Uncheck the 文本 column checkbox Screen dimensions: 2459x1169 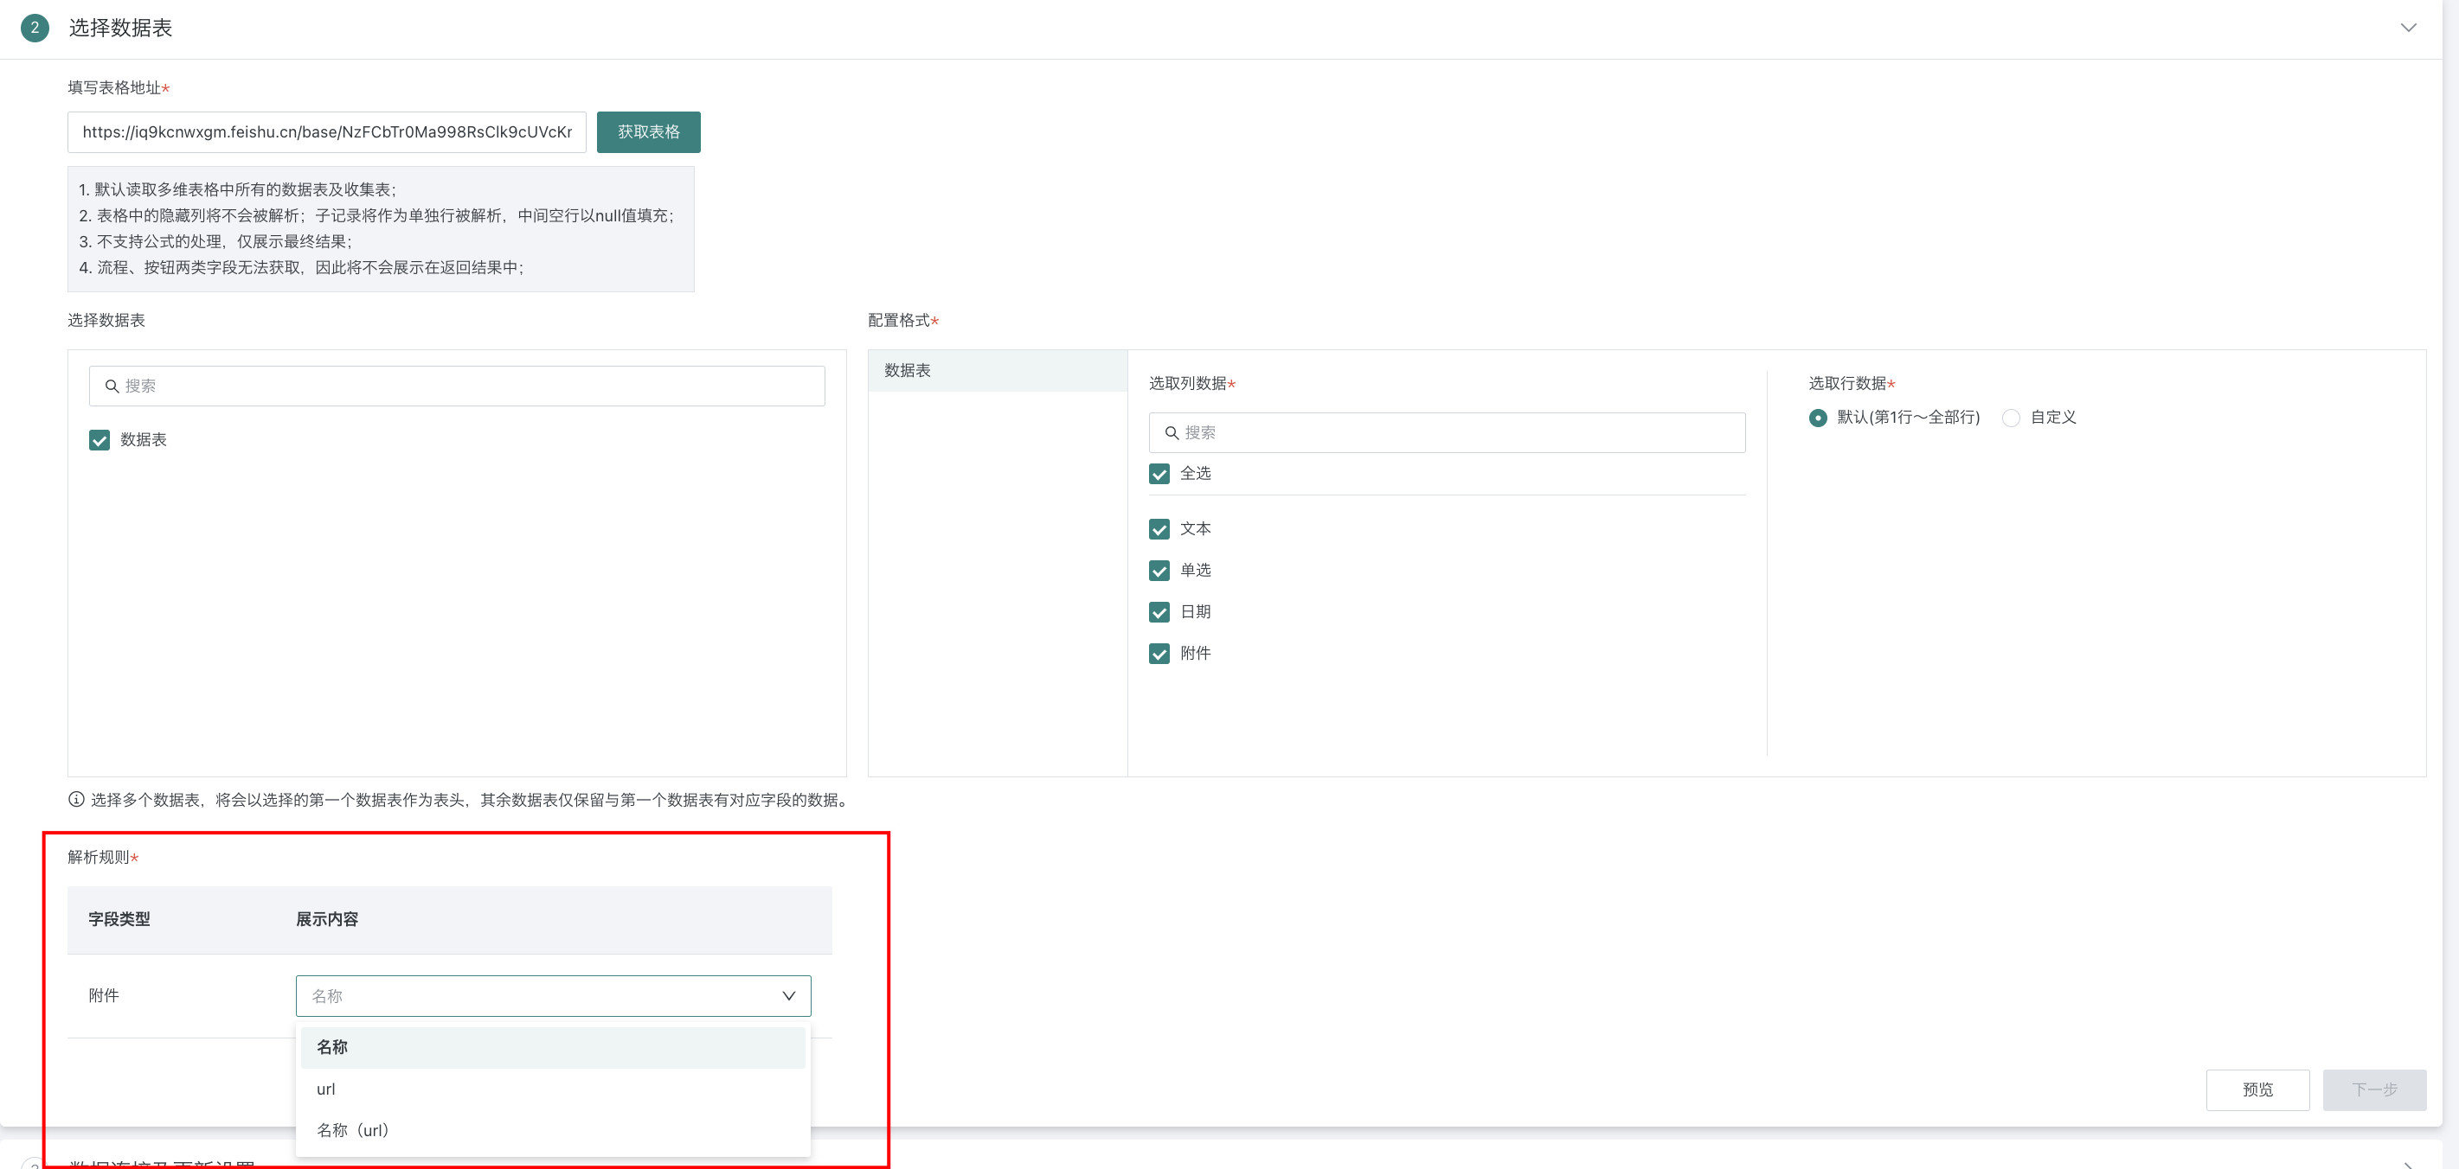coord(1159,528)
